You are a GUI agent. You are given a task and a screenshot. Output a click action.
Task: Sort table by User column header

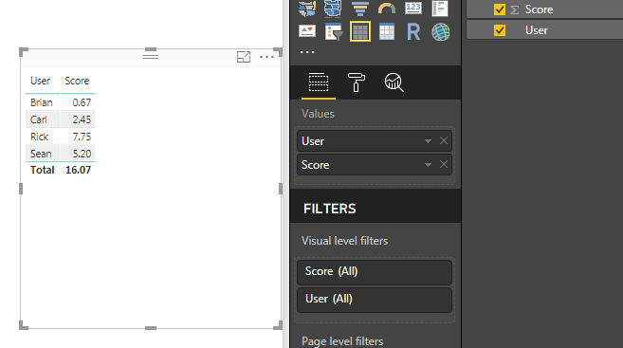point(40,81)
